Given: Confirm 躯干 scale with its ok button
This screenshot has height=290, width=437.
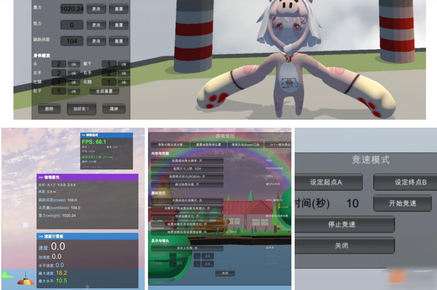Looking at the screenshot, I should 124,64.
